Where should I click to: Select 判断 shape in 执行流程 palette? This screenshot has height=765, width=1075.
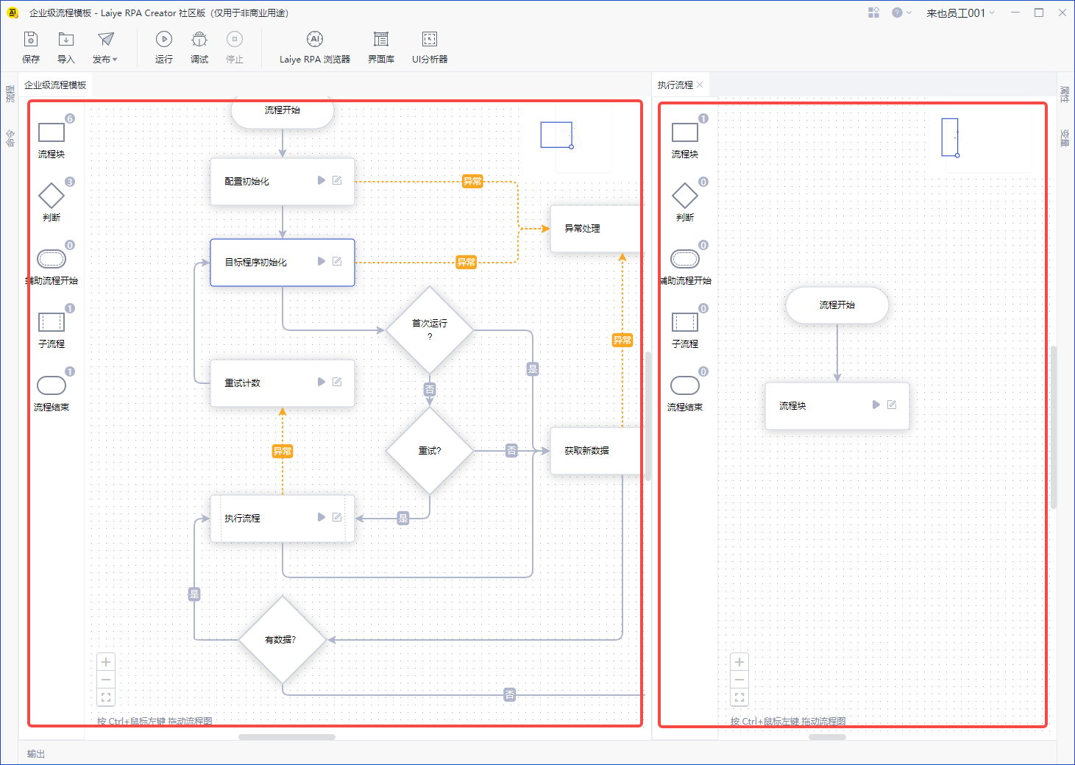pos(685,196)
